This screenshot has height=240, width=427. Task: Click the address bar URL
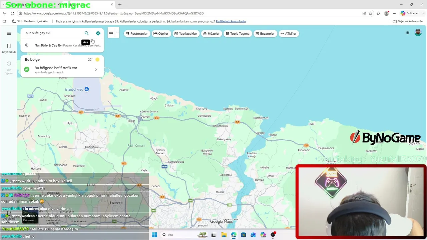point(114,13)
